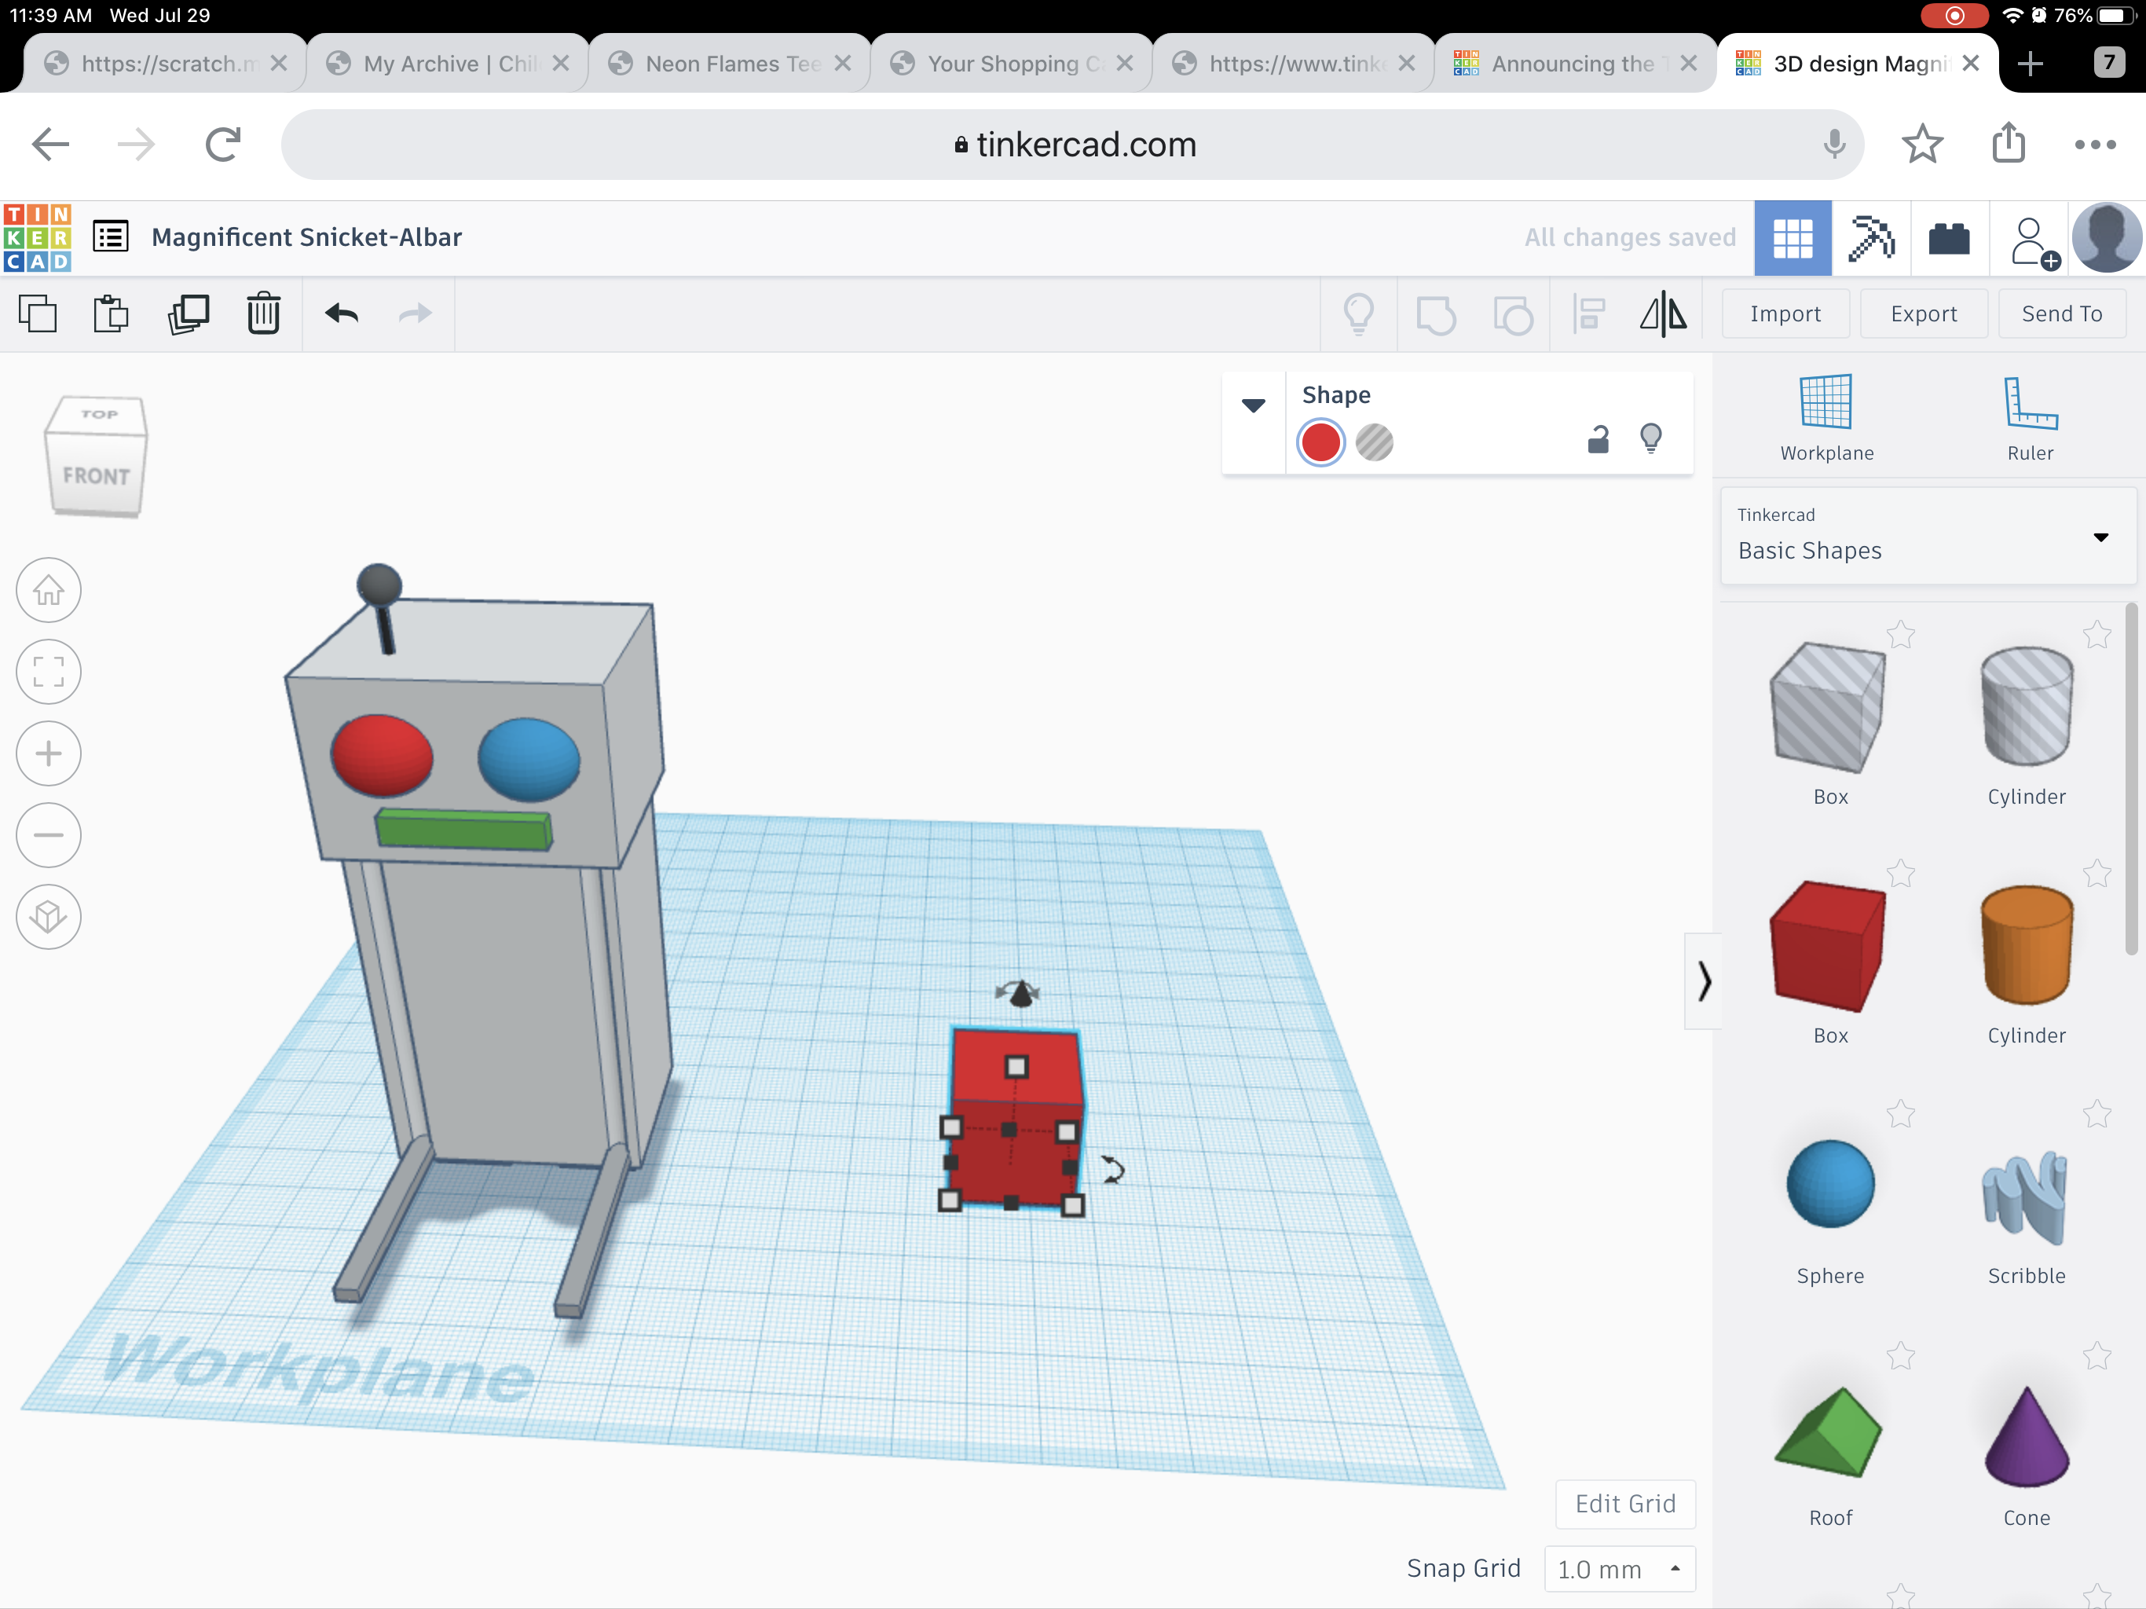Select the red Solid color swatch
This screenshot has height=1609, width=2146.
[1320, 442]
